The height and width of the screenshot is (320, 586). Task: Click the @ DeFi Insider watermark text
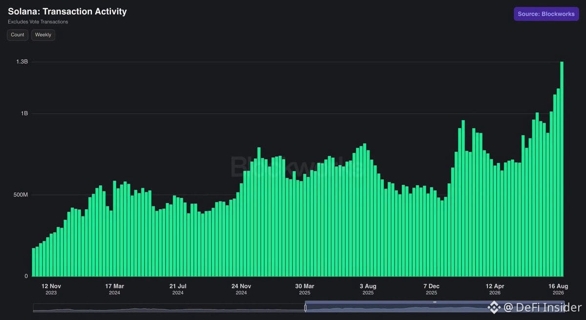tap(543, 307)
